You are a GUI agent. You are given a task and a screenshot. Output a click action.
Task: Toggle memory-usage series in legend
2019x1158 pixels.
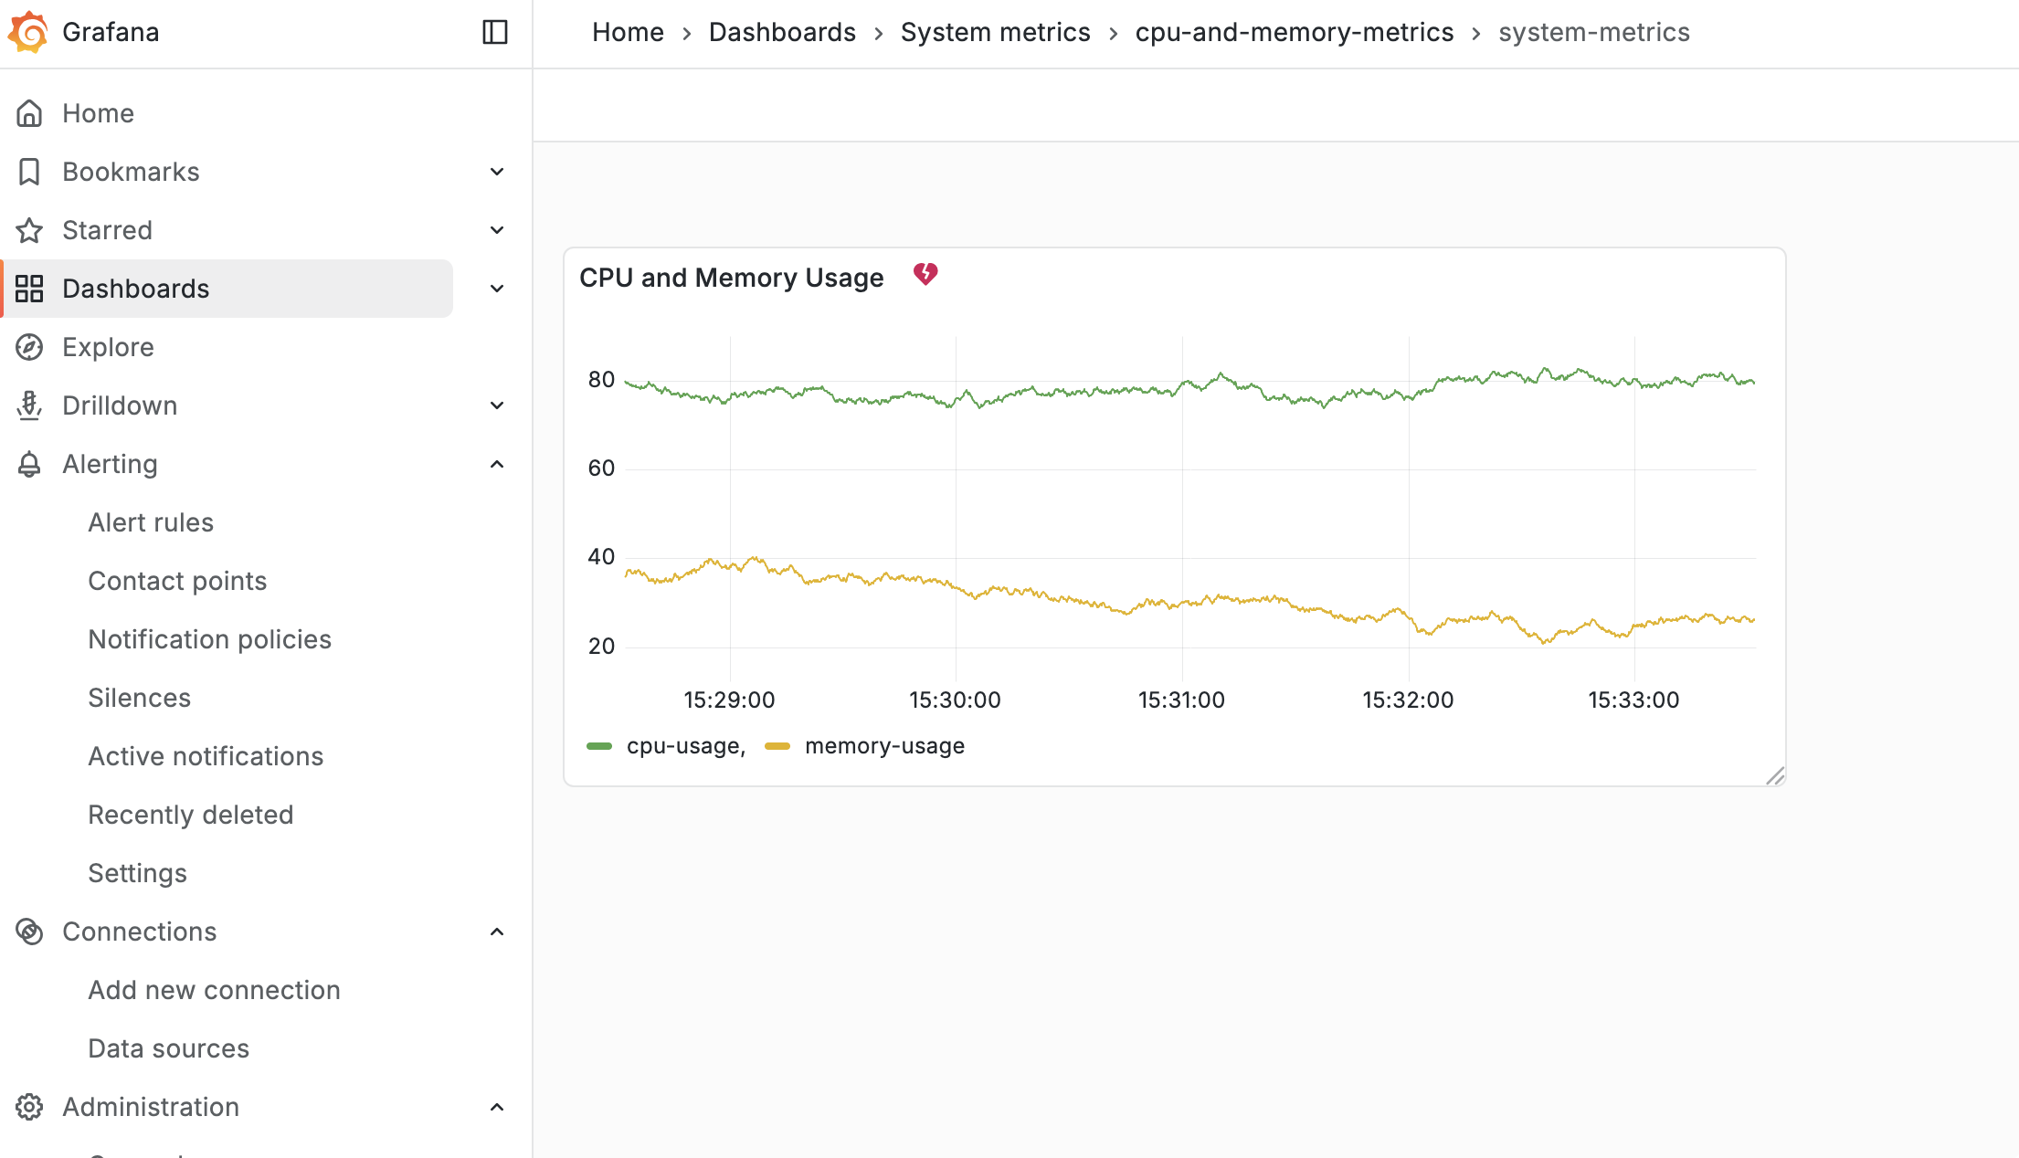point(883,746)
